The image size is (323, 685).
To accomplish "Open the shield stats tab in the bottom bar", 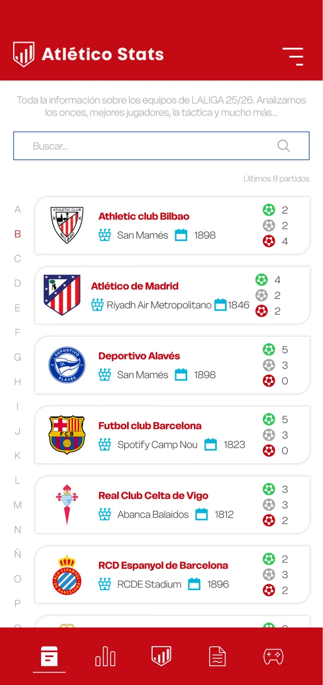I will point(161,656).
